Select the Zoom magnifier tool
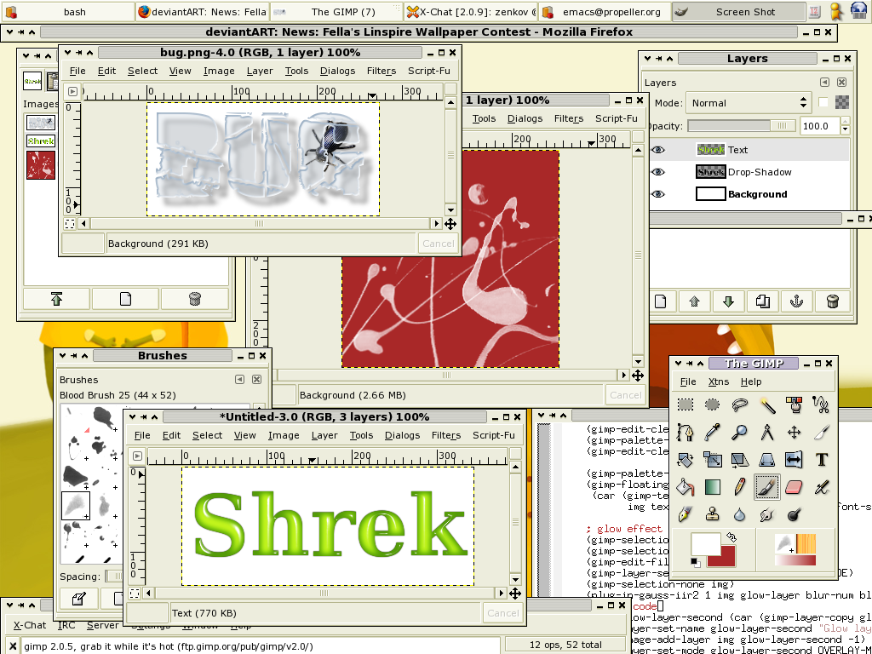Viewport: 872px width, 654px height. [x=740, y=432]
